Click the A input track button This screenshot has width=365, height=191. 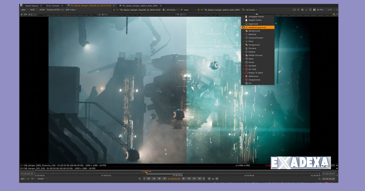click(x=114, y=9)
